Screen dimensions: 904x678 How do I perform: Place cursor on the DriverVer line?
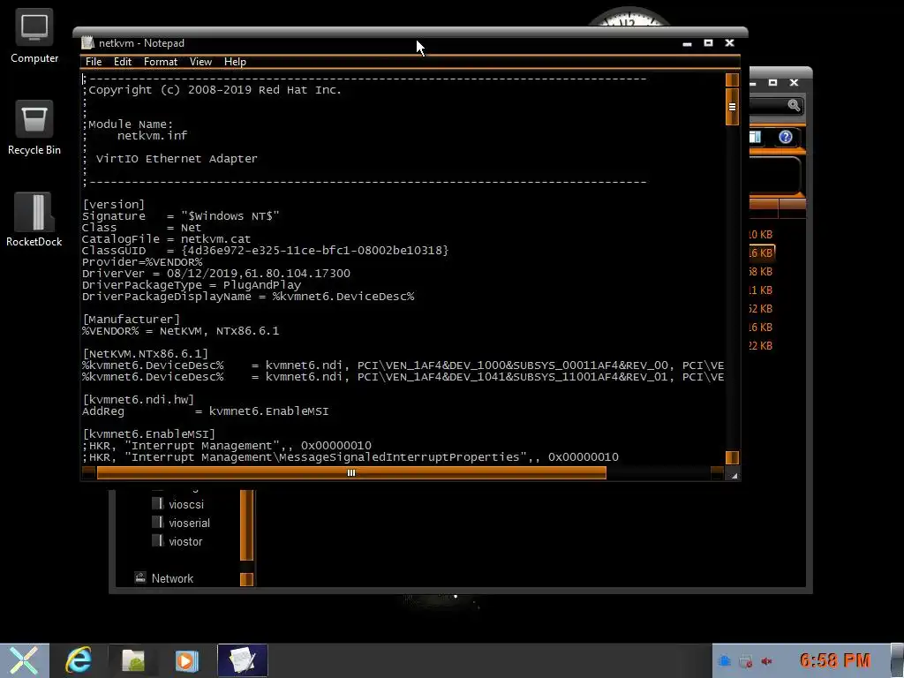point(216,274)
